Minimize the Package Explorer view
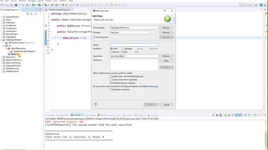268x150 pixels. pos(36,10)
